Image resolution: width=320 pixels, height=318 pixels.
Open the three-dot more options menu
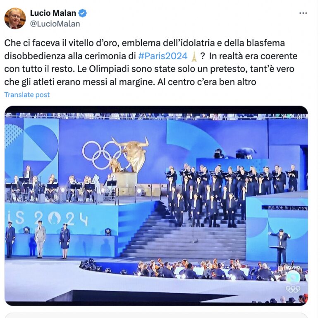[x=303, y=13]
